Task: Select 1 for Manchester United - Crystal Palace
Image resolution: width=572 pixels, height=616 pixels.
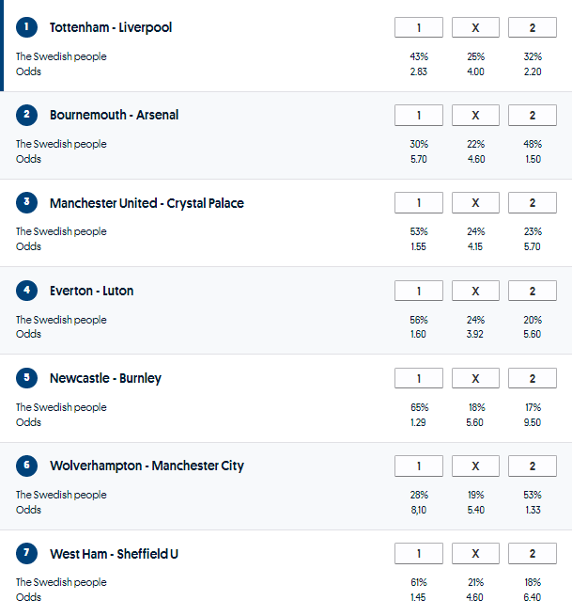Action: coord(419,203)
